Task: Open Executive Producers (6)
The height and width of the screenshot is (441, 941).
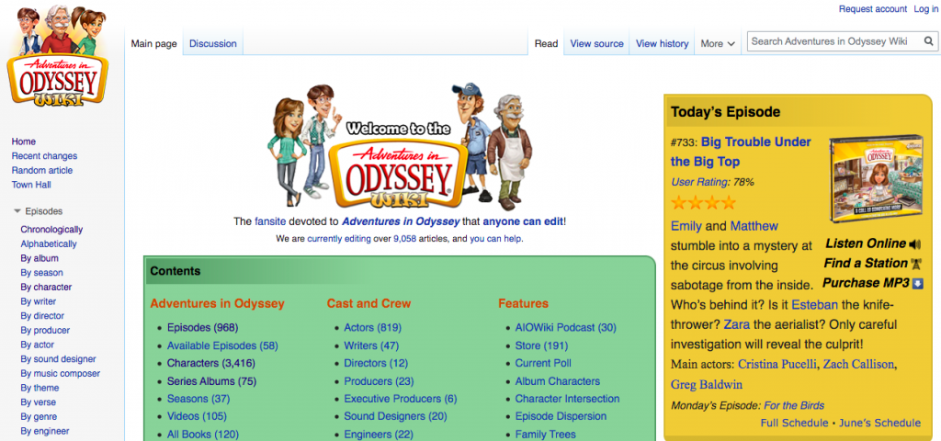Action: tap(401, 399)
